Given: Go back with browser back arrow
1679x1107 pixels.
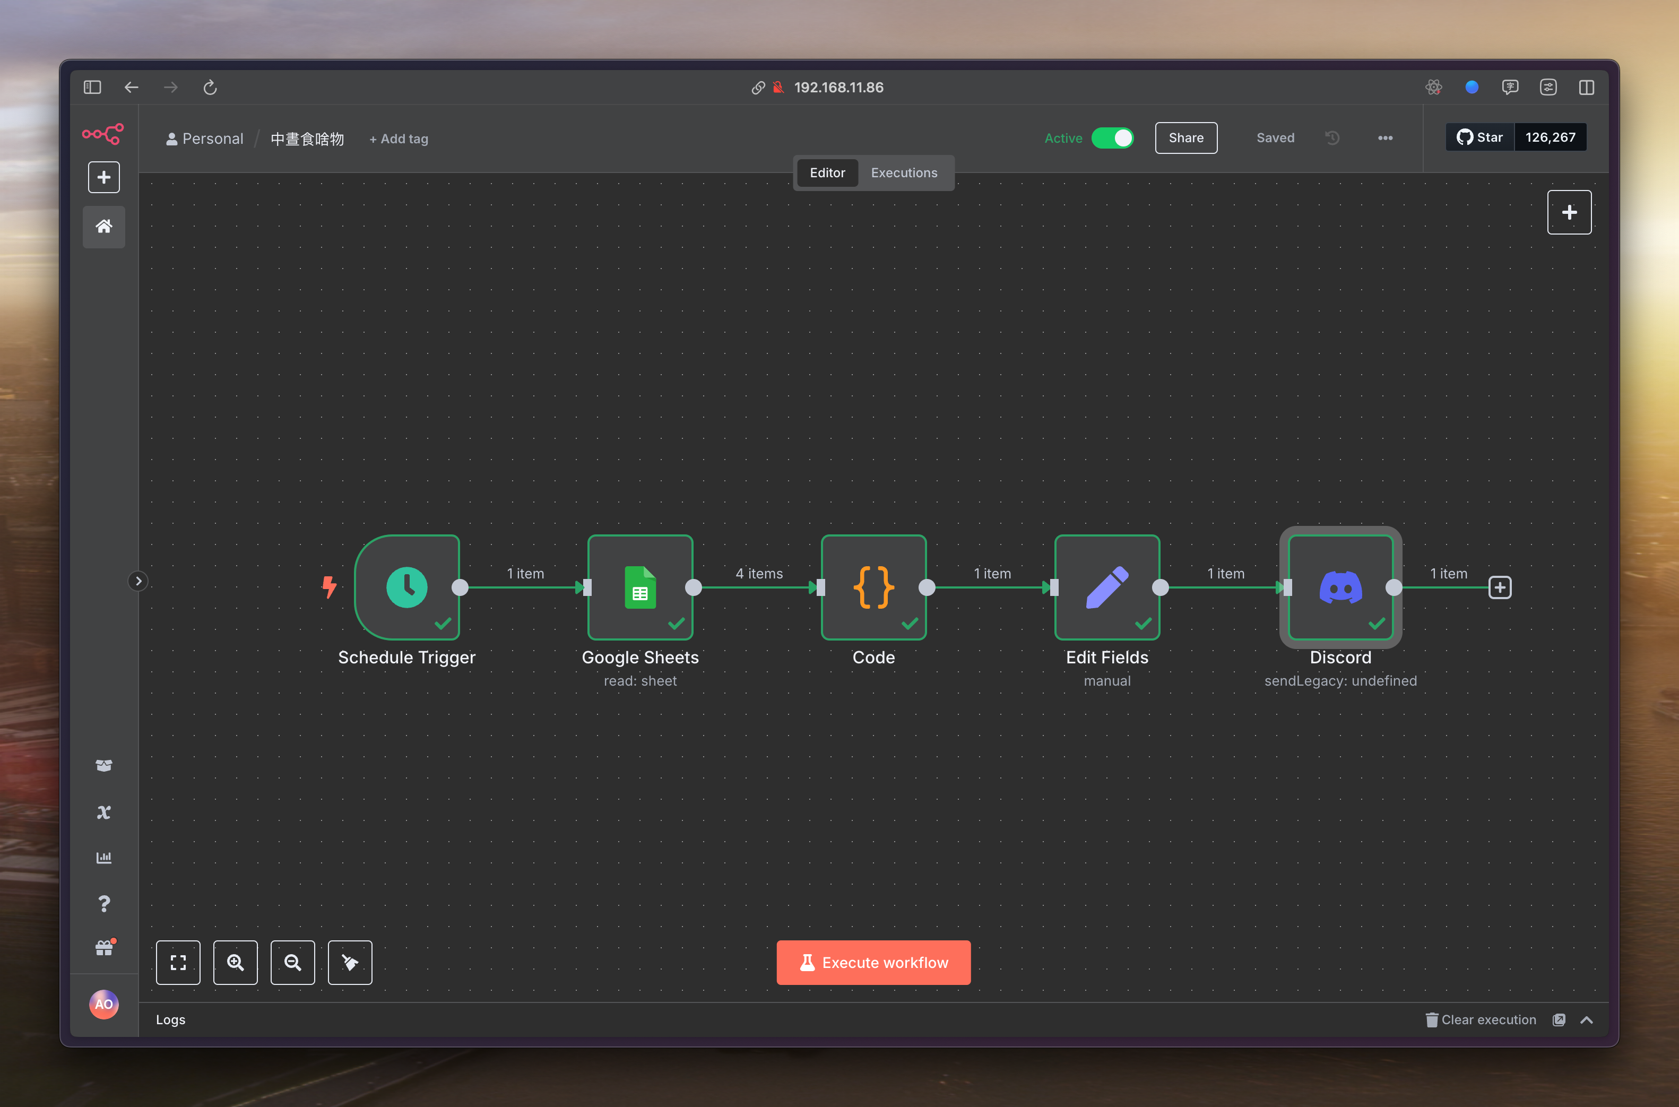Looking at the screenshot, I should [132, 87].
